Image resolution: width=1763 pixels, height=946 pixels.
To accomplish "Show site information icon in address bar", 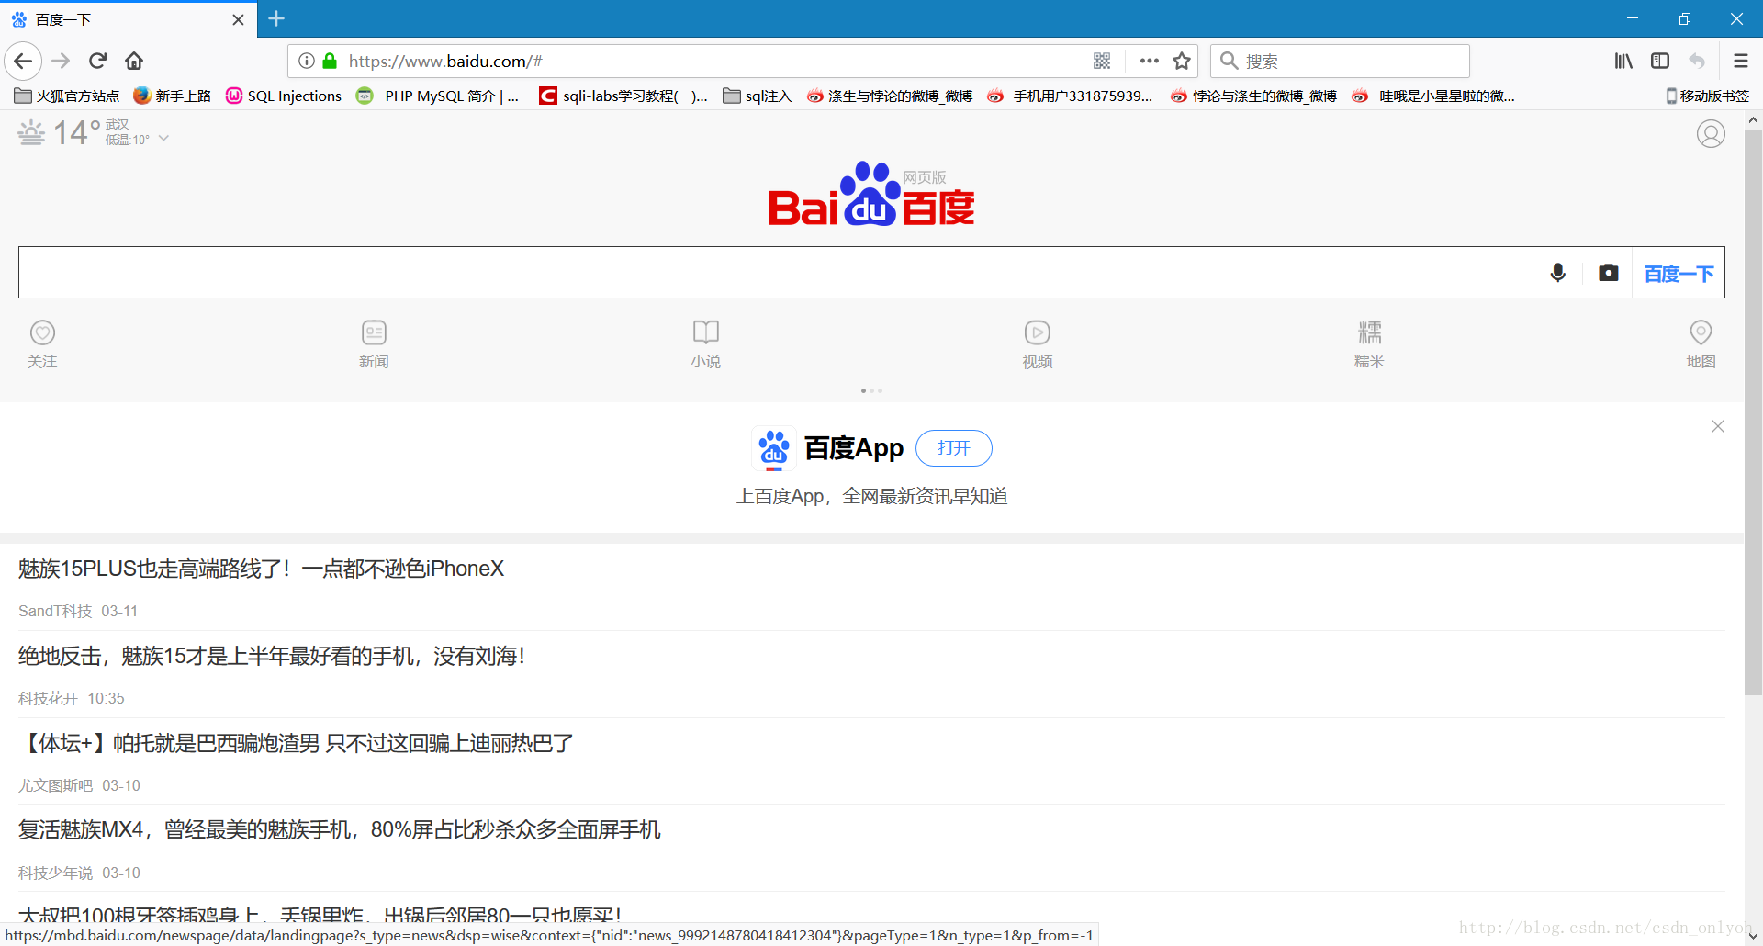I will [x=307, y=62].
